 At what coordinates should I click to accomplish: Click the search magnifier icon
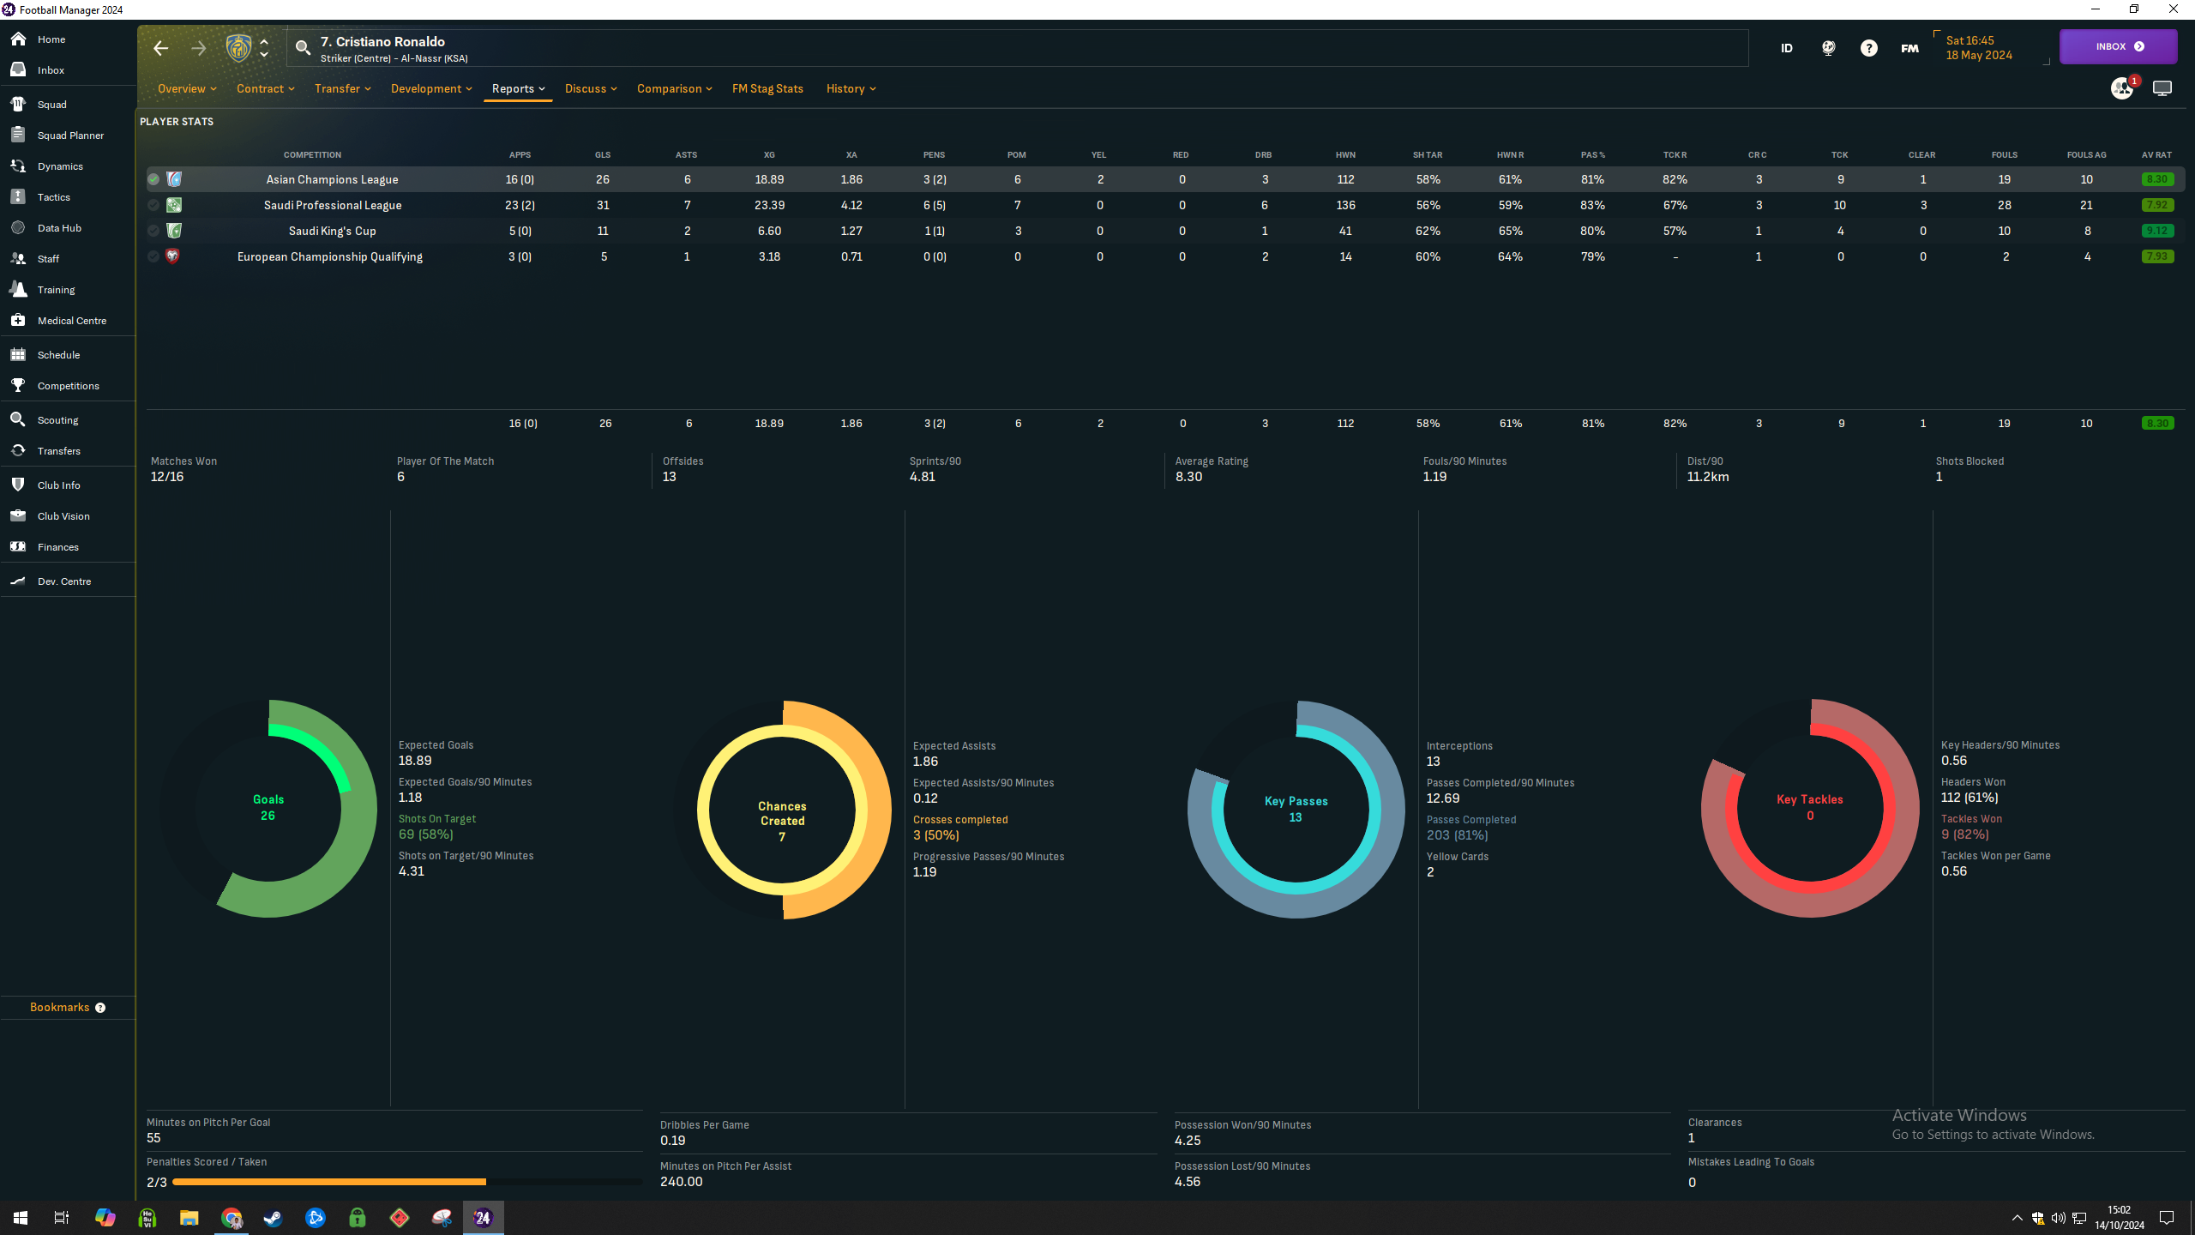coord(303,48)
